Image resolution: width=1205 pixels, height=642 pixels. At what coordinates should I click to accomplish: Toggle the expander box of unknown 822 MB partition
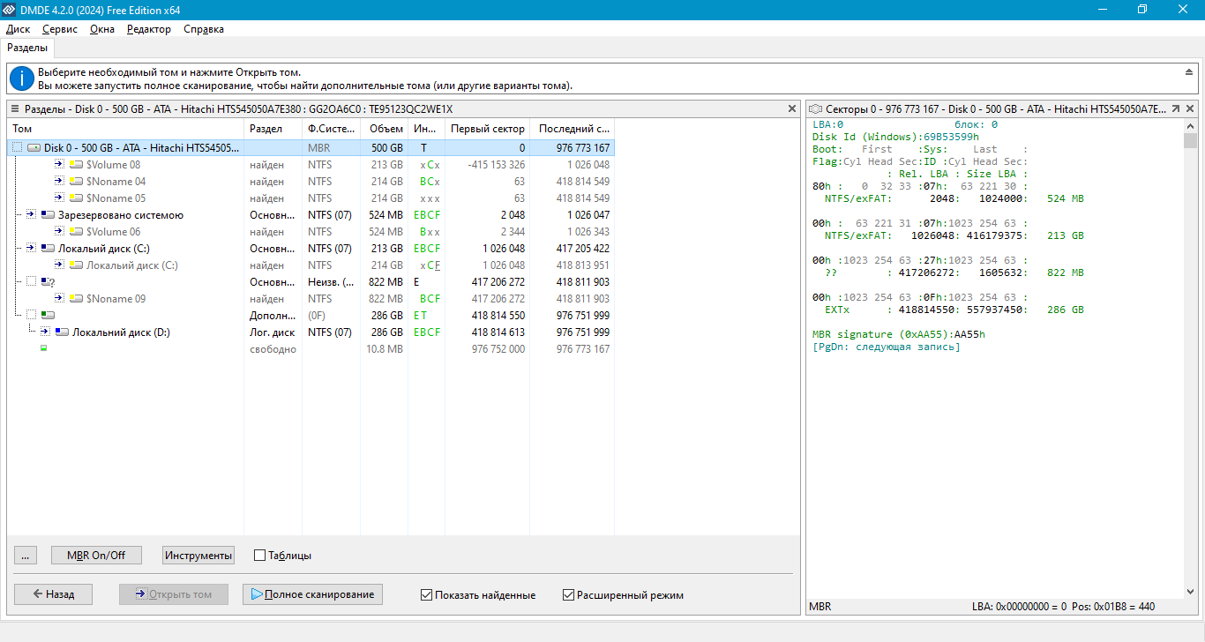point(32,282)
